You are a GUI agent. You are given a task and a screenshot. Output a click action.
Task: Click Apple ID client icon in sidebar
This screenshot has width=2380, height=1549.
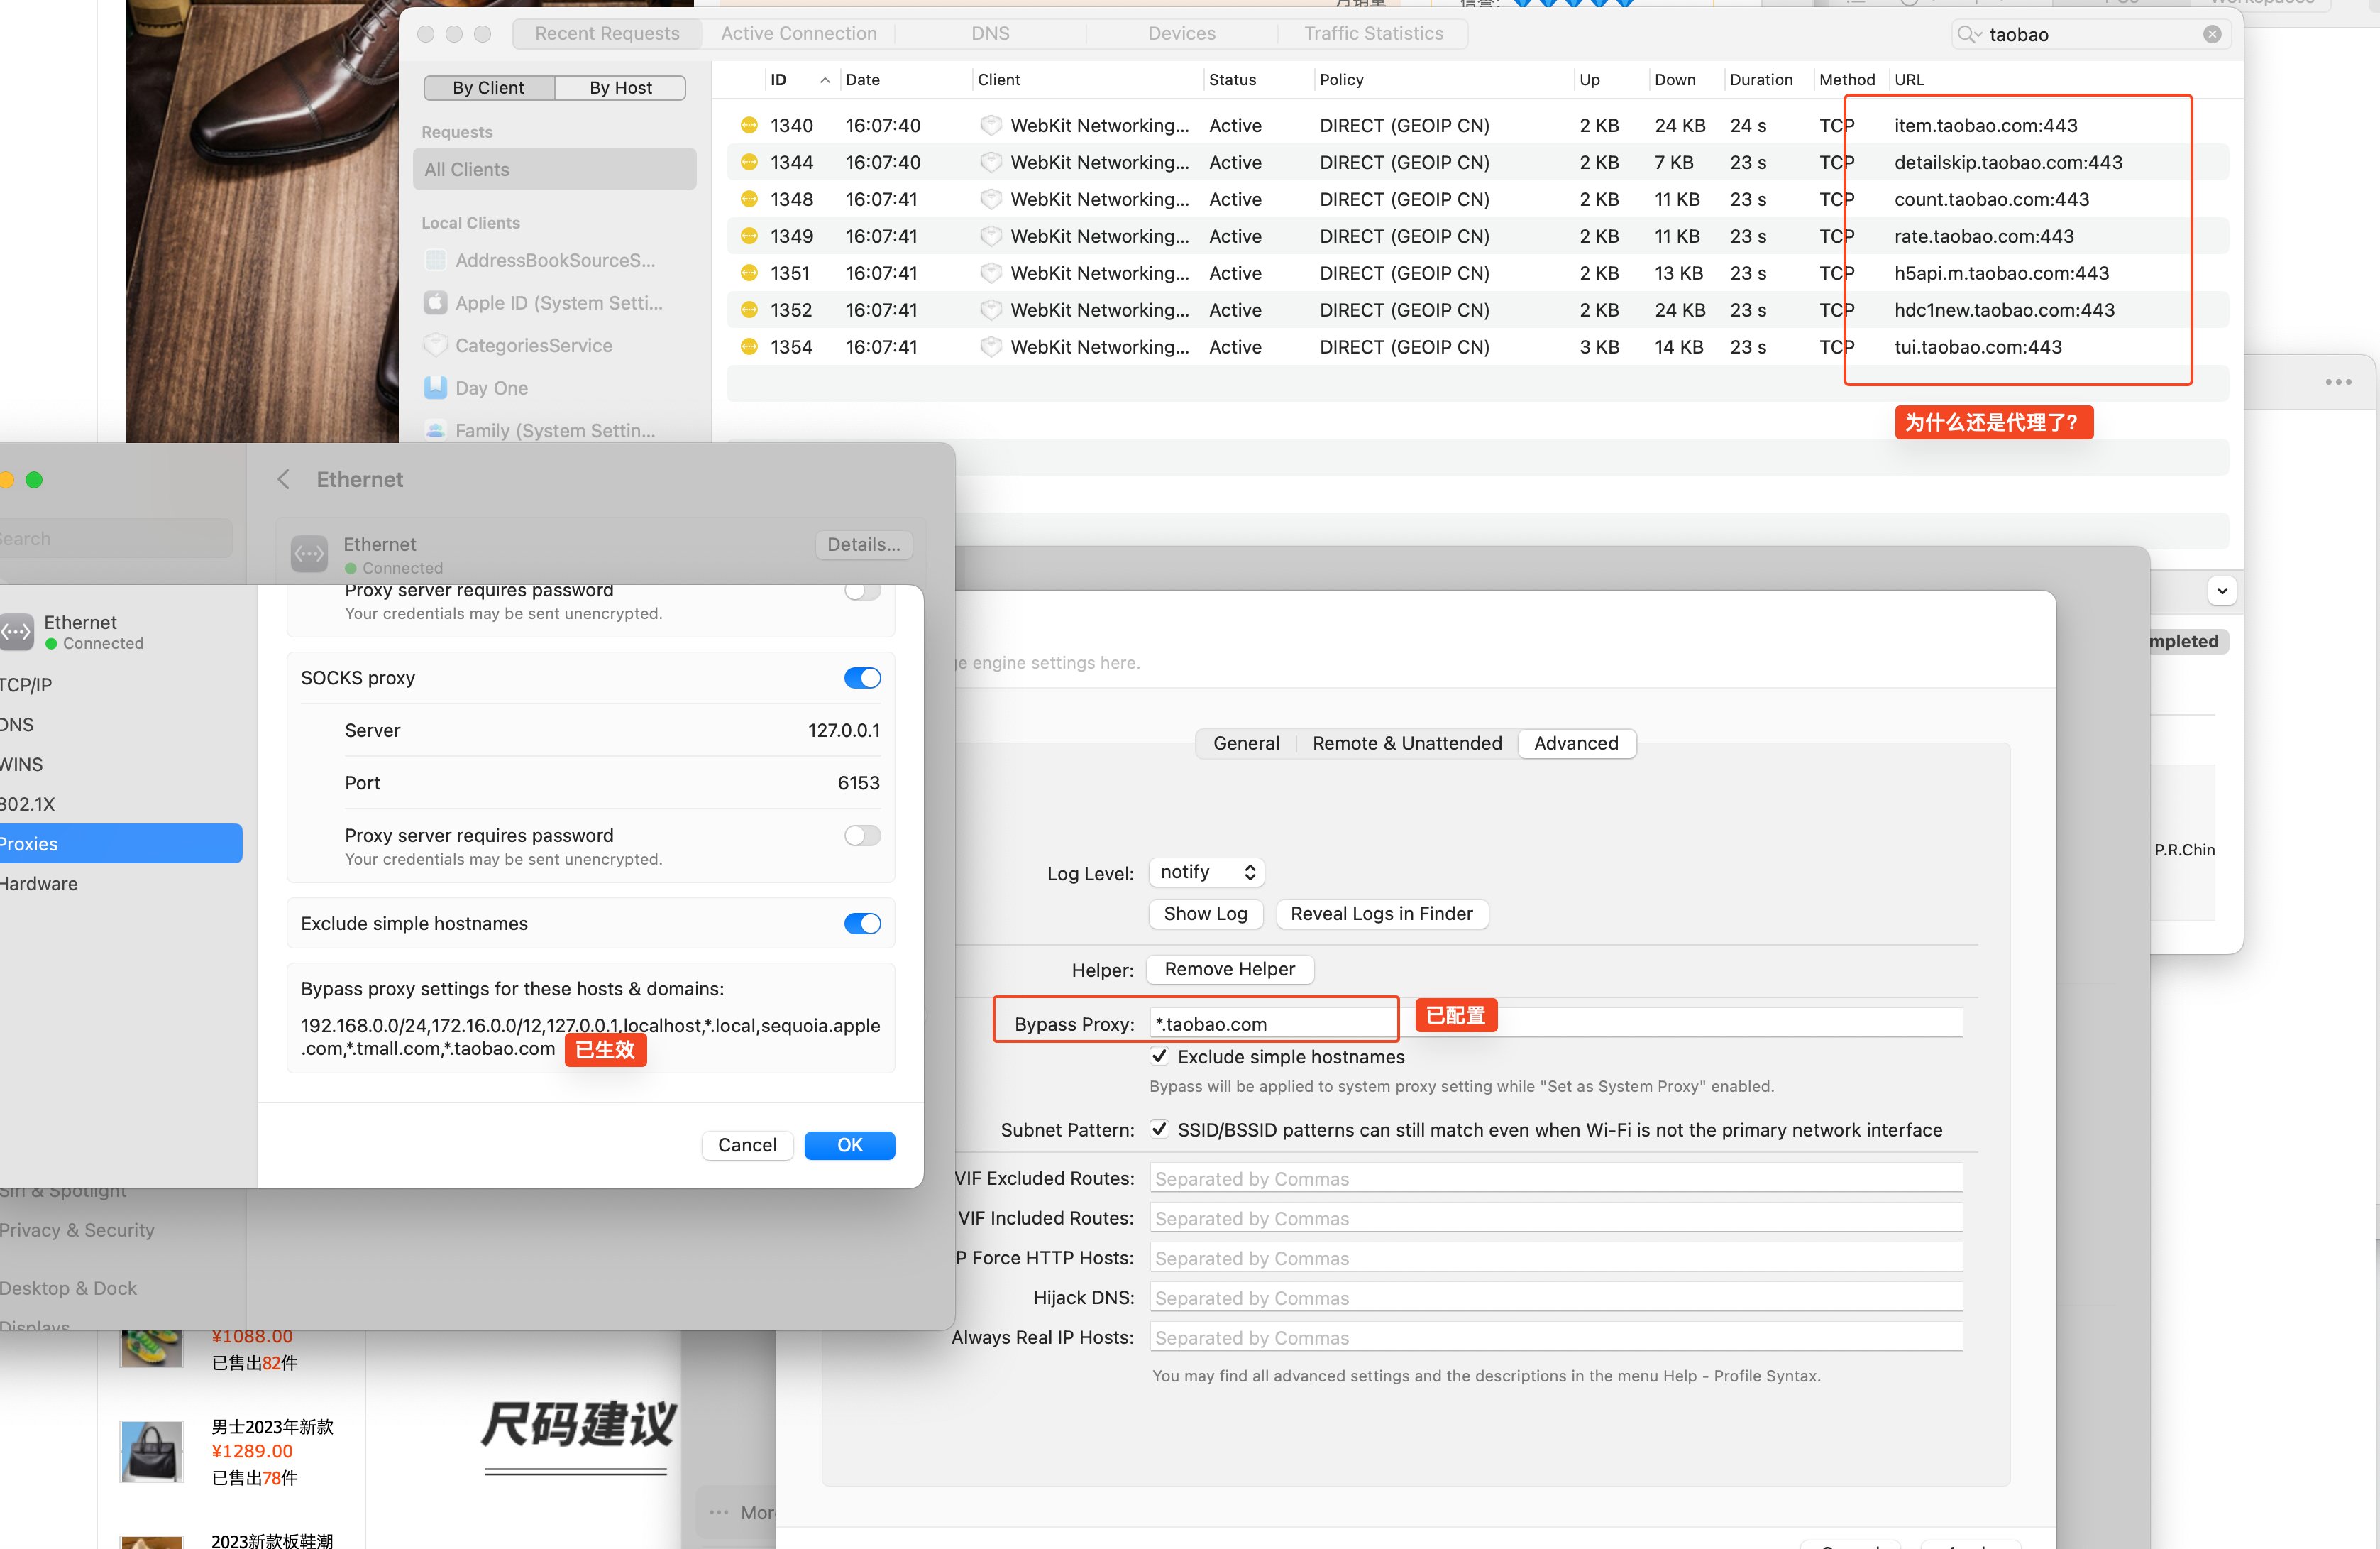coord(435,302)
